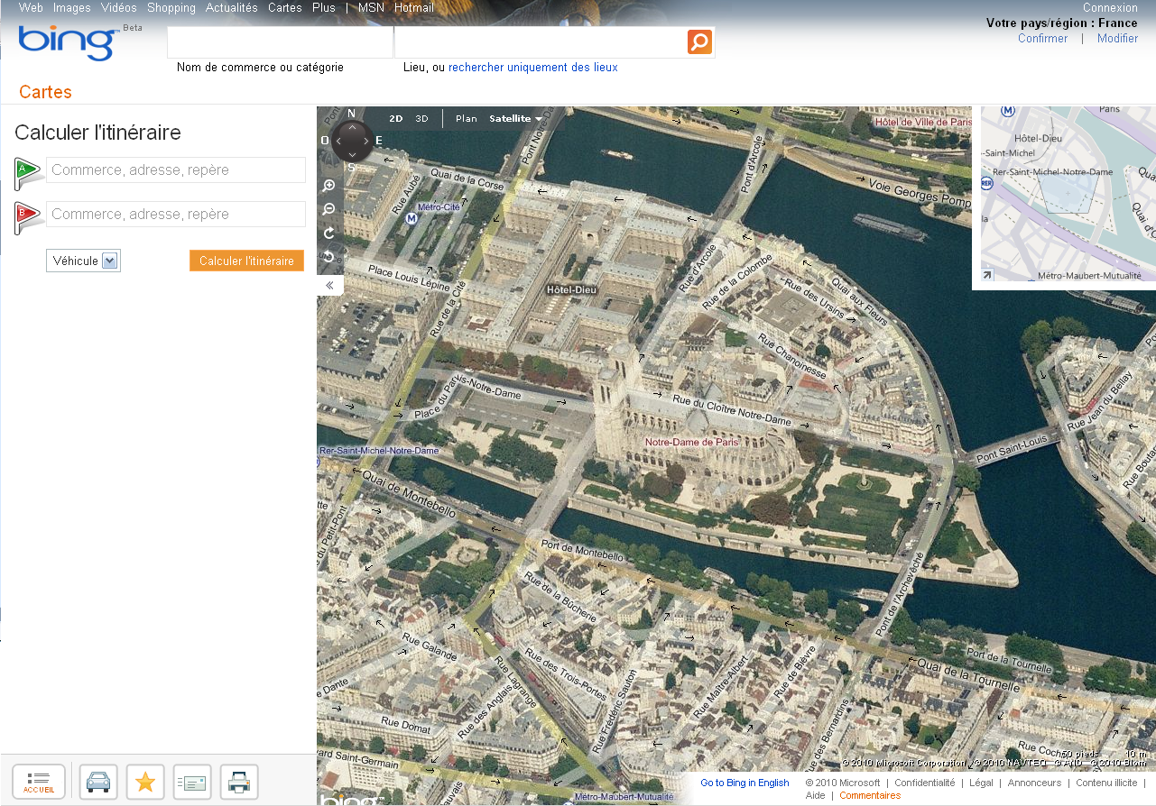Click the Rer-Saint-Michel-Notre-Dame map label
Screen dimensions: 1156x806
pyautogui.click(x=379, y=450)
